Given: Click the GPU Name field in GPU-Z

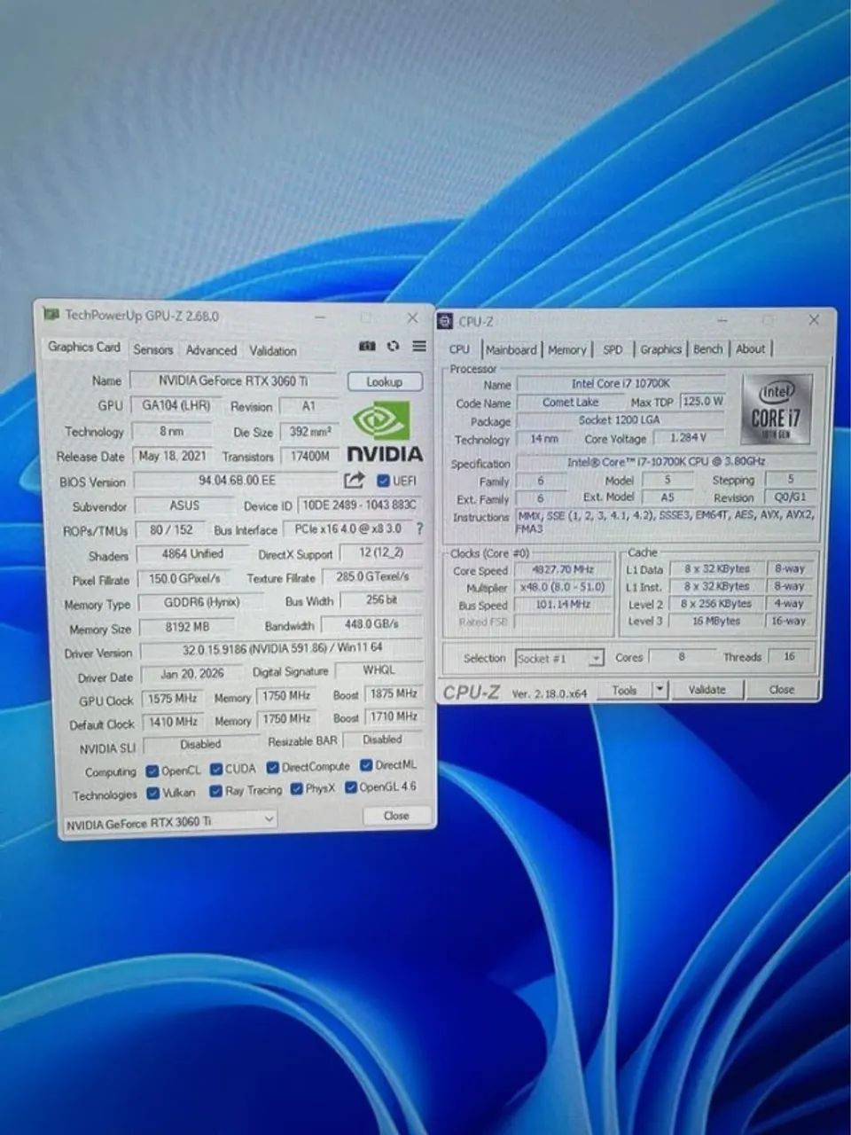Looking at the screenshot, I should coord(233,380).
